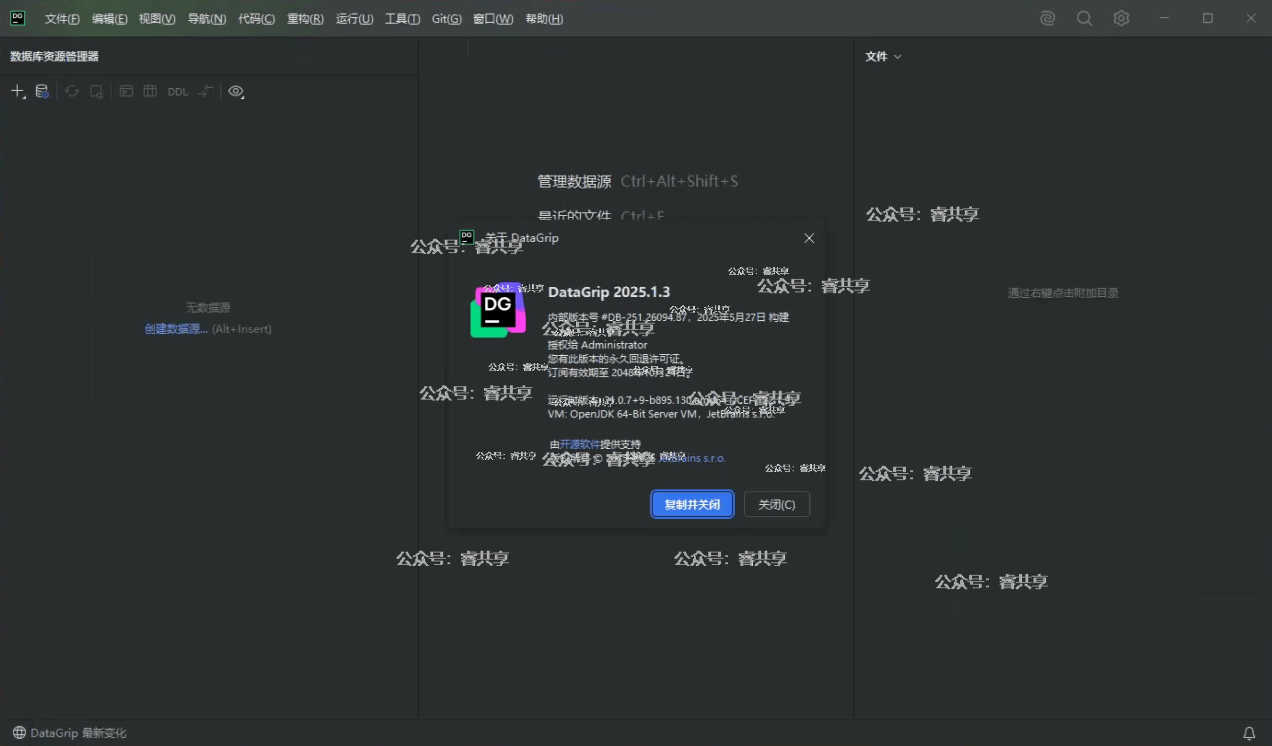Click the 通过右键点击附加目录 hint text
This screenshot has width=1272, height=746.
click(x=1063, y=293)
